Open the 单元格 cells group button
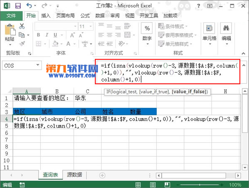 [x=210, y=34]
